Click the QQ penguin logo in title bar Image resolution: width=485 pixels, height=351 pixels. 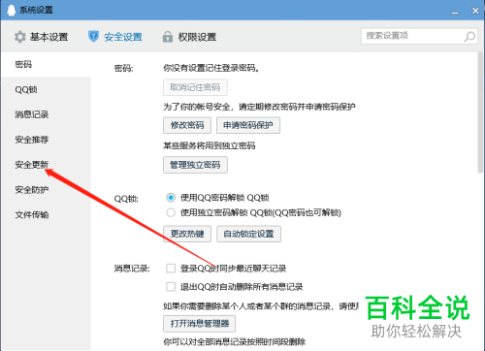(x=11, y=10)
